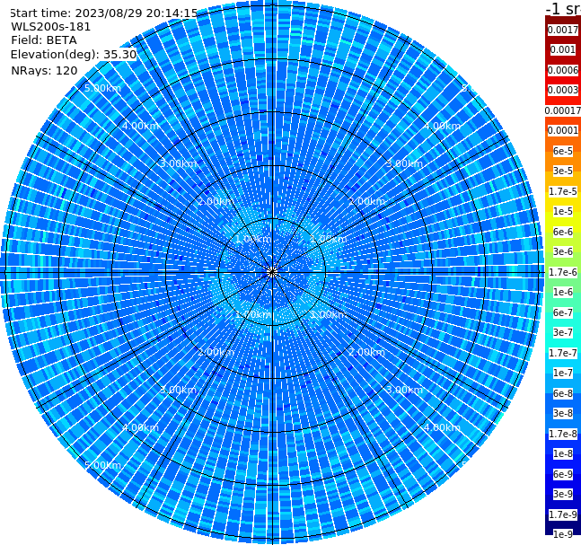Click the lower-right 3.00km ring label
581x545 pixels.
[x=404, y=390]
